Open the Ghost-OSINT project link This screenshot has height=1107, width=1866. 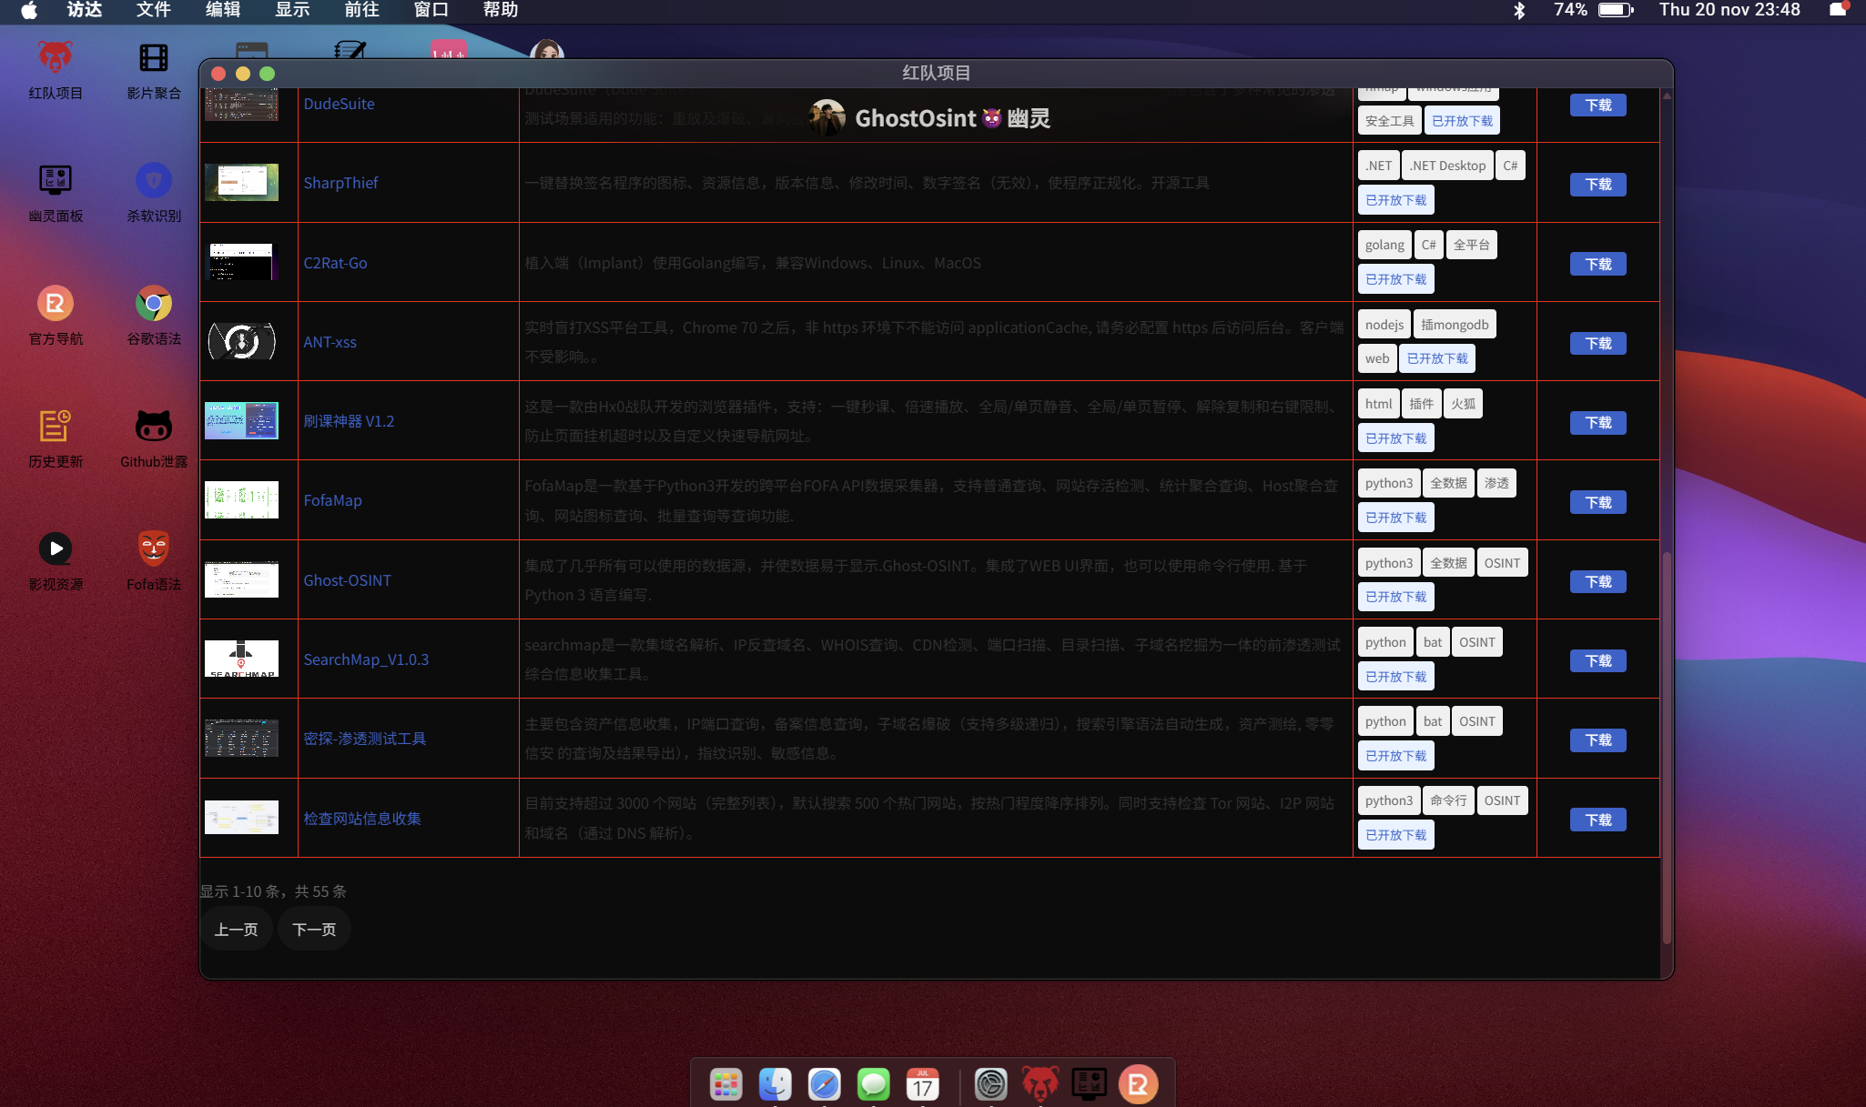click(347, 580)
